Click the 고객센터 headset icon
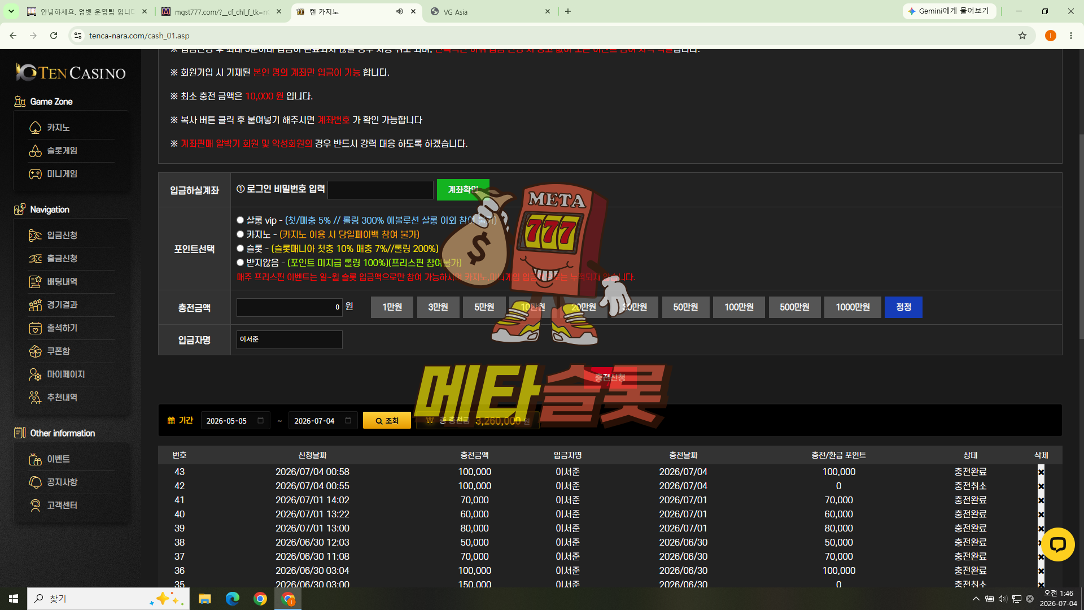 (35, 506)
